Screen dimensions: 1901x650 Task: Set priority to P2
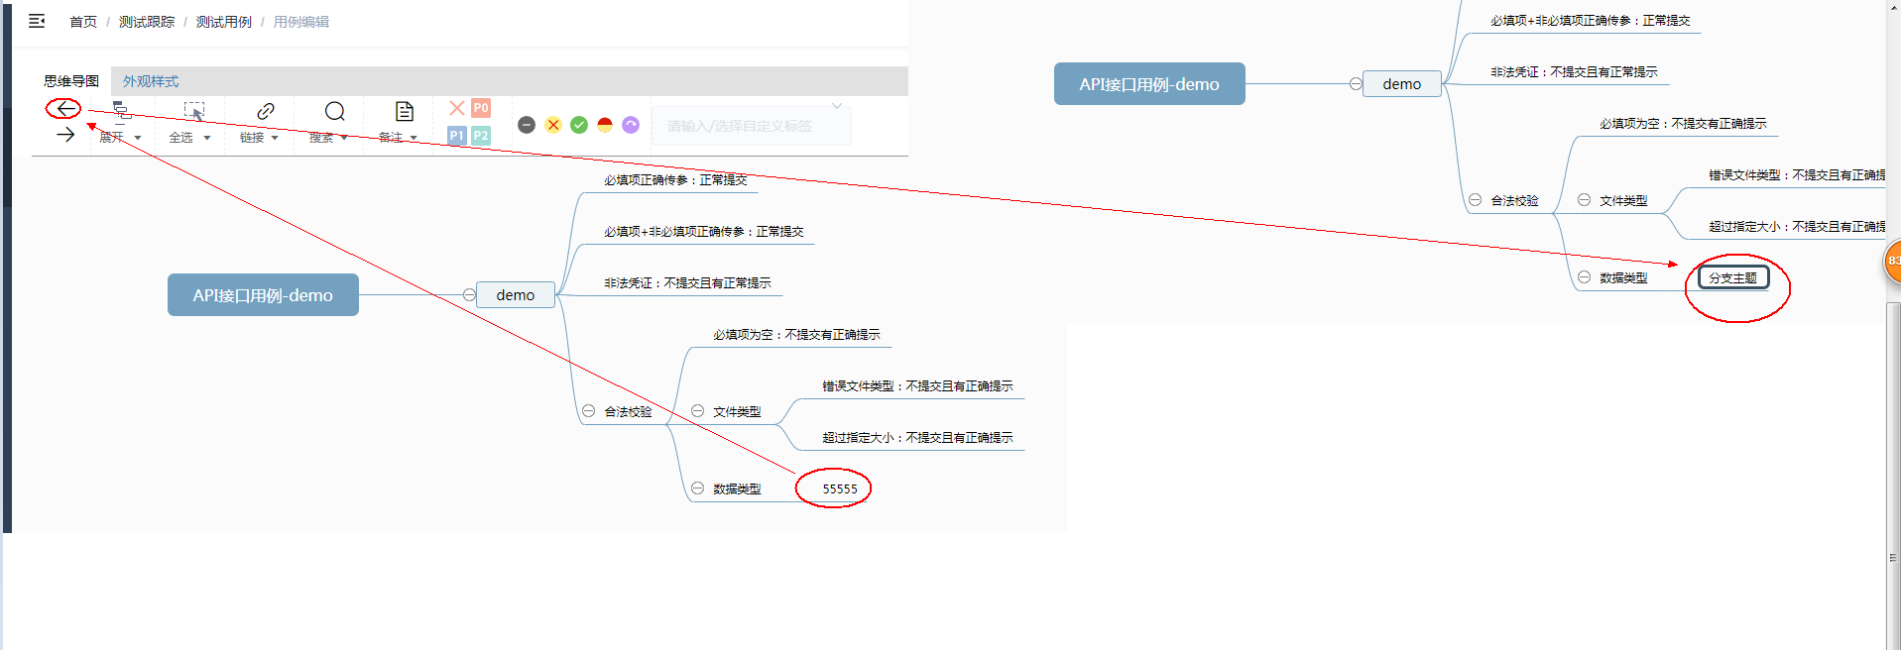coord(481,135)
